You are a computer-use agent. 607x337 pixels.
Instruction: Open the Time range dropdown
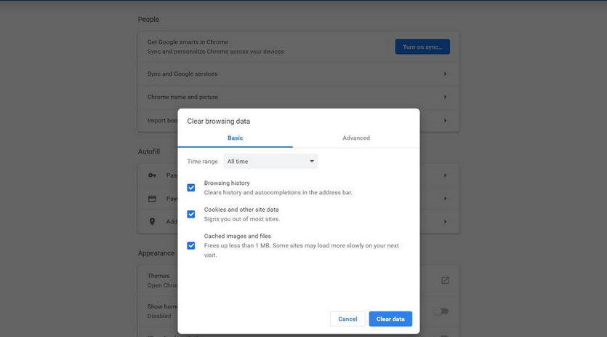pos(270,161)
